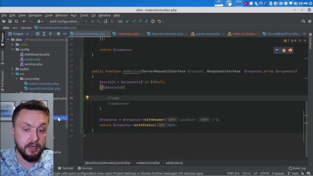Open IDE settings gear in top-right toolbar
Screen dimensions: 313x176
coord(310,22)
